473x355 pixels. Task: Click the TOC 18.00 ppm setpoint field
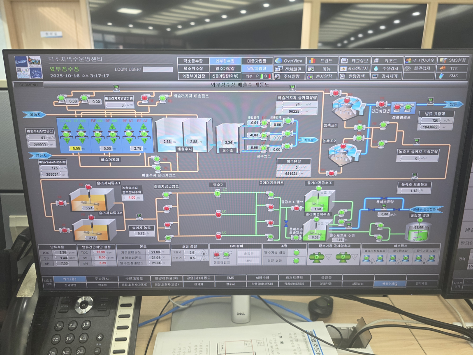click(100, 252)
